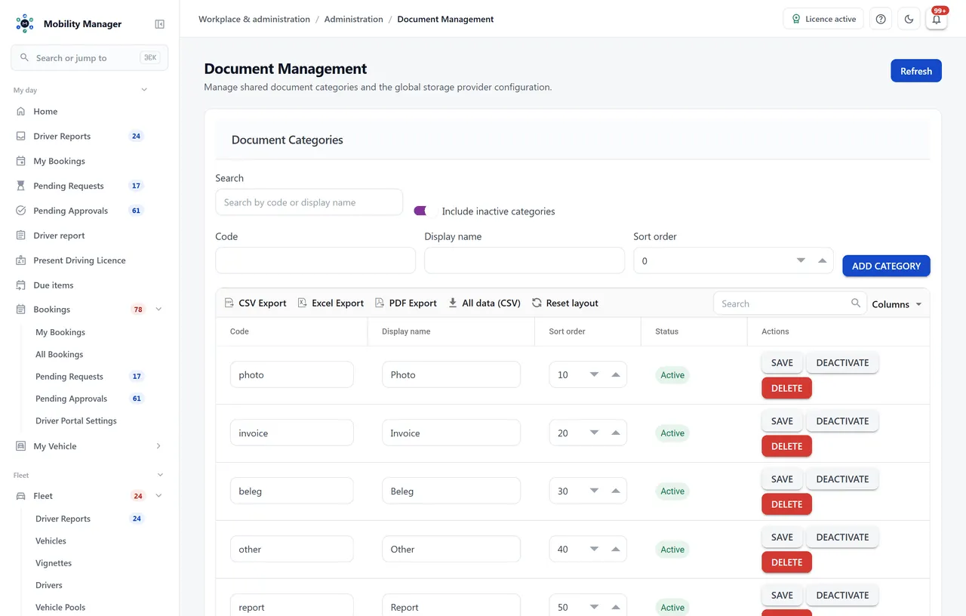Click the Excel Export icon

click(302, 303)
